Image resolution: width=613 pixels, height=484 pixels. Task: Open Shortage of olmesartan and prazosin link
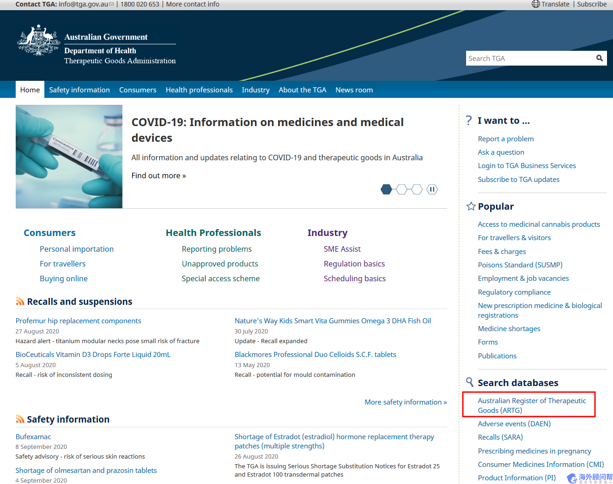pos(86,470)
